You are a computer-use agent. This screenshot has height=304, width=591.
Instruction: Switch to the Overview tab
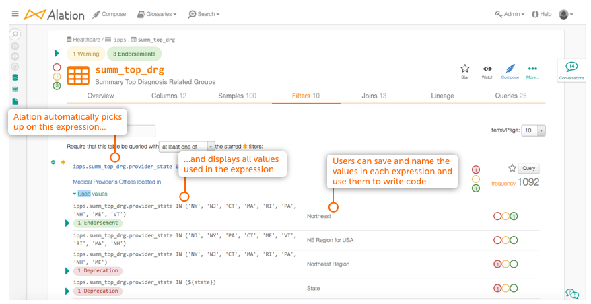pos(101,96)
